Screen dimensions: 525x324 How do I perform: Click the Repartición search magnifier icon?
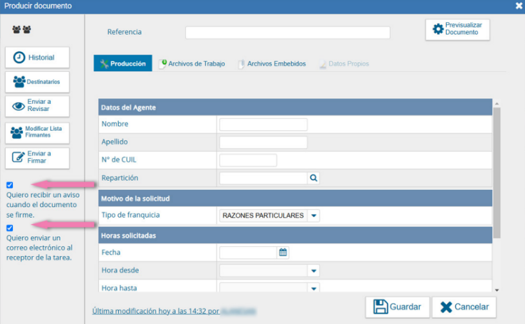(x=313, y=178)
